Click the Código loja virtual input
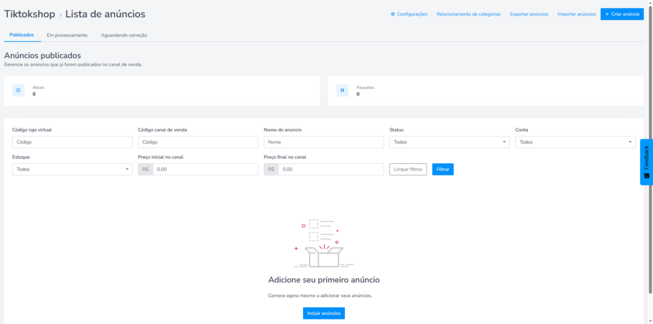 [72, 142]
